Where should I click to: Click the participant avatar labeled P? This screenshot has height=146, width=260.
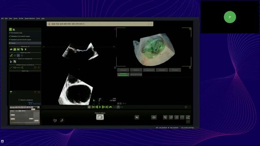pyautogui.click(x=230, y=17)
